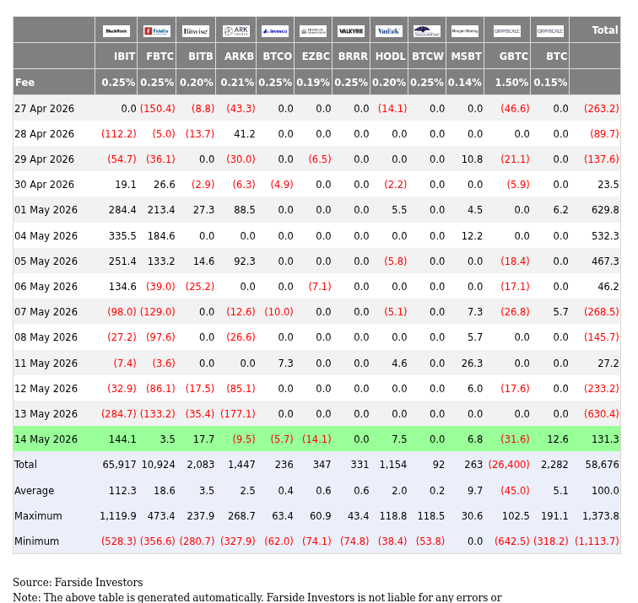Click the 65,917 IBIT total cell
The width and height of the screenshot is (638, 603).
pyautogui.click(x=119, y=465)
